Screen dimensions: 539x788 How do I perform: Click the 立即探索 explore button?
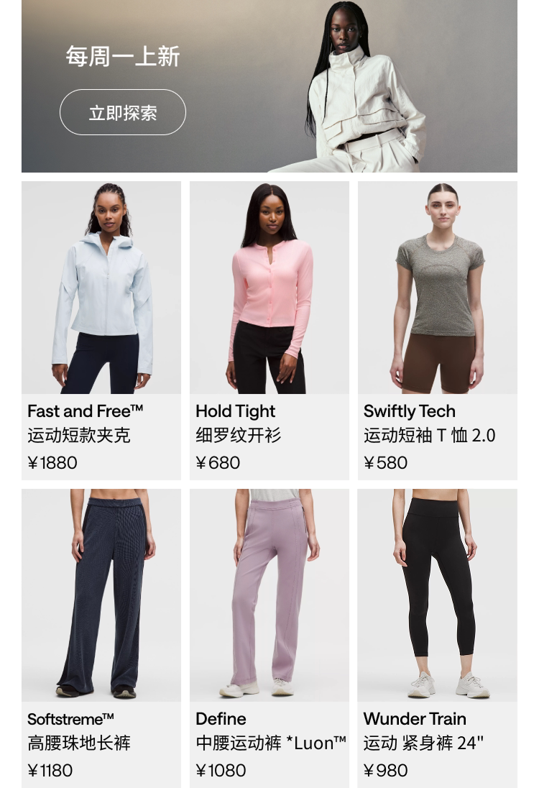tap(123, 112)
